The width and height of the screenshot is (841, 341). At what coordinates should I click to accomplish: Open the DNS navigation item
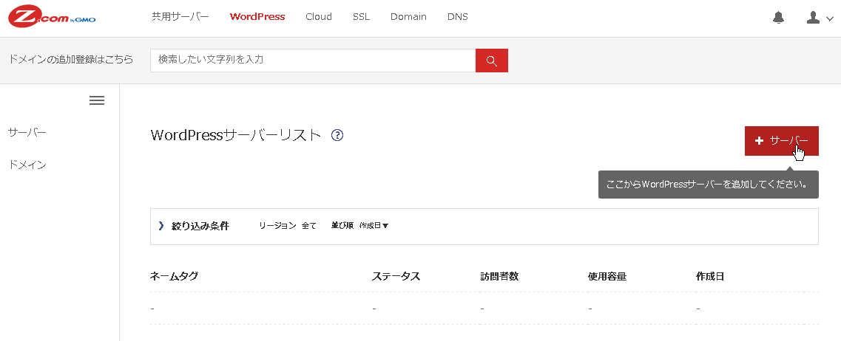[458, 16]
